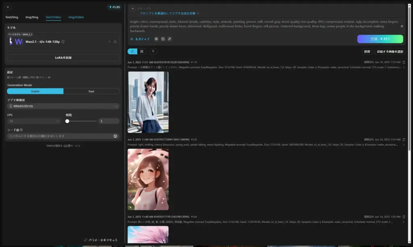Open the pink cherry blossom tree thumbnail

[148, 235]
